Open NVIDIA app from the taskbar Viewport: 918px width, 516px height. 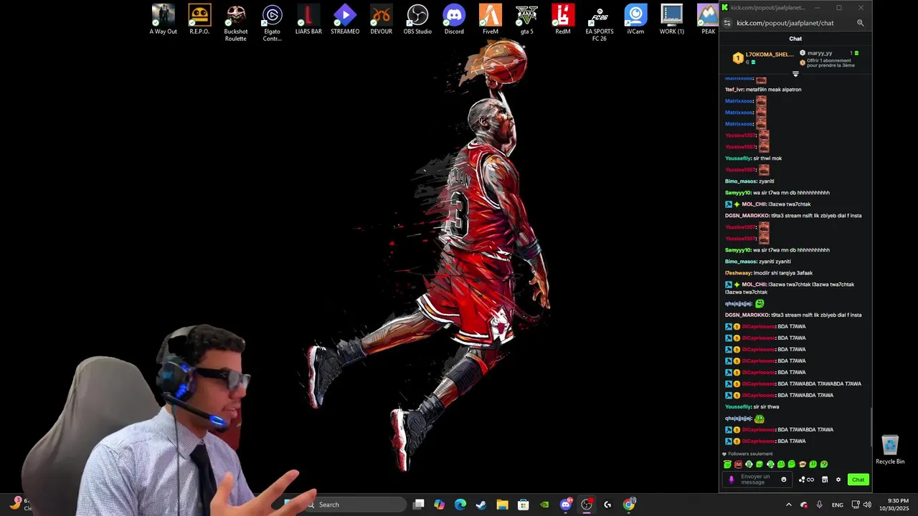point(544,505)
